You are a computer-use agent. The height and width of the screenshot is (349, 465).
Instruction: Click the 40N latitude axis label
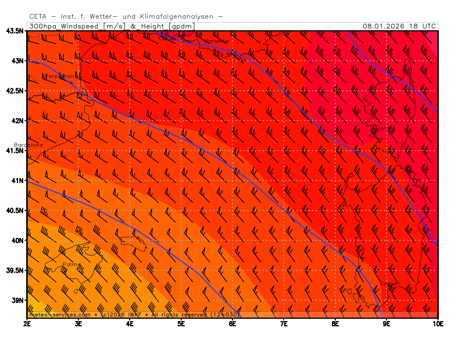[16, 241]
